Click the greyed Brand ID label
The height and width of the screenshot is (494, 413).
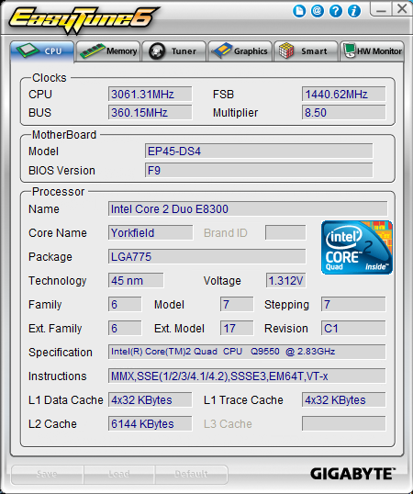coord(226,233)
